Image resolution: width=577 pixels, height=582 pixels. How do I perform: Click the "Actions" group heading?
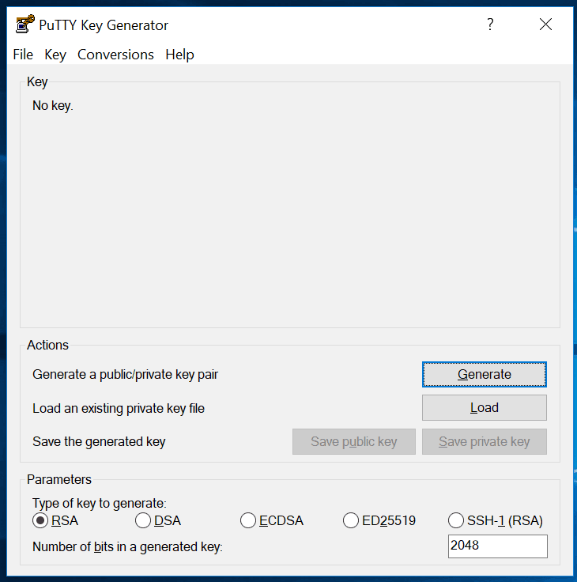click(x=47, y=346)
